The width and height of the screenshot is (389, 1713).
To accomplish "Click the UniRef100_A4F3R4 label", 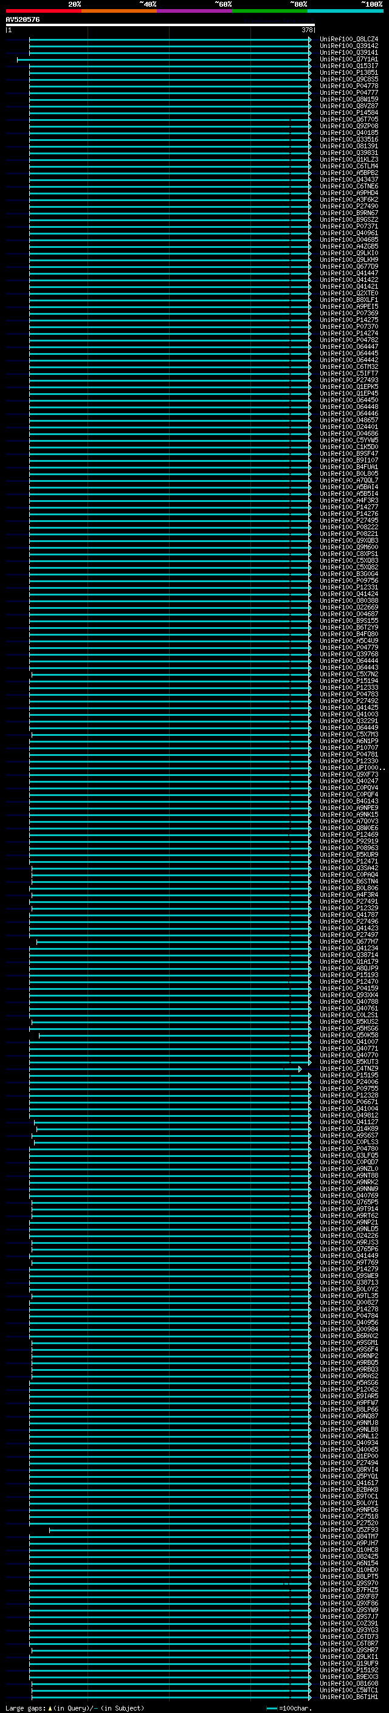I will tap(349, 894).
